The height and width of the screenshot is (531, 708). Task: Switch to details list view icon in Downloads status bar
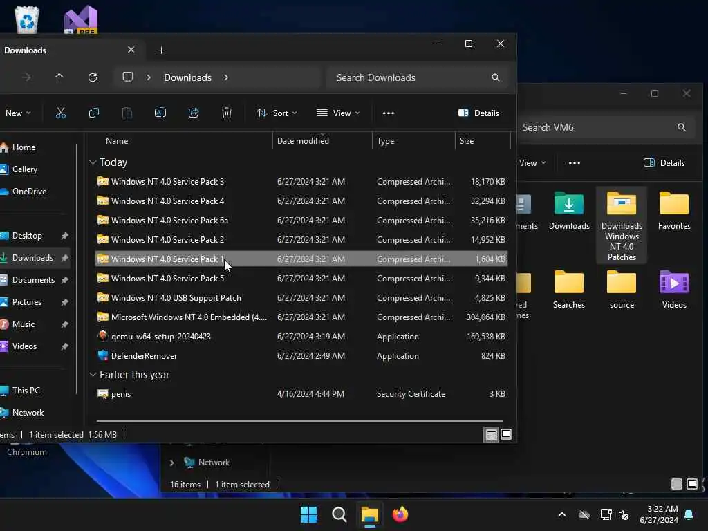[x=492, y=434]
